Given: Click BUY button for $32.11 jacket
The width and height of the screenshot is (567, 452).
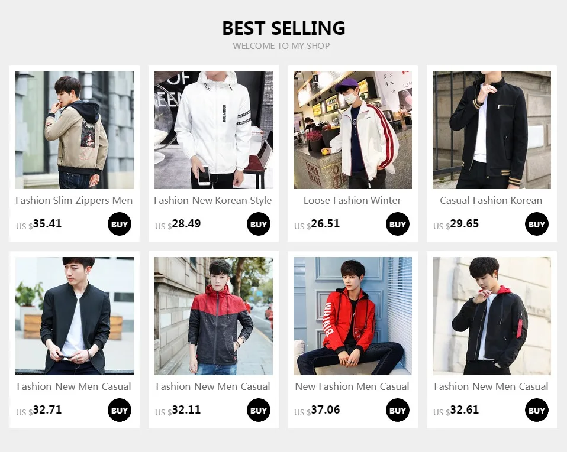Looking at the screenshot, I should coord(259,410).
